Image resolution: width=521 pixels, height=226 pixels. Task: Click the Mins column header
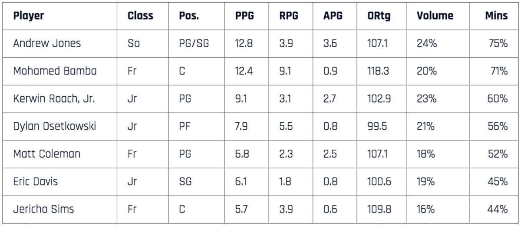click(x=496, y=16)
